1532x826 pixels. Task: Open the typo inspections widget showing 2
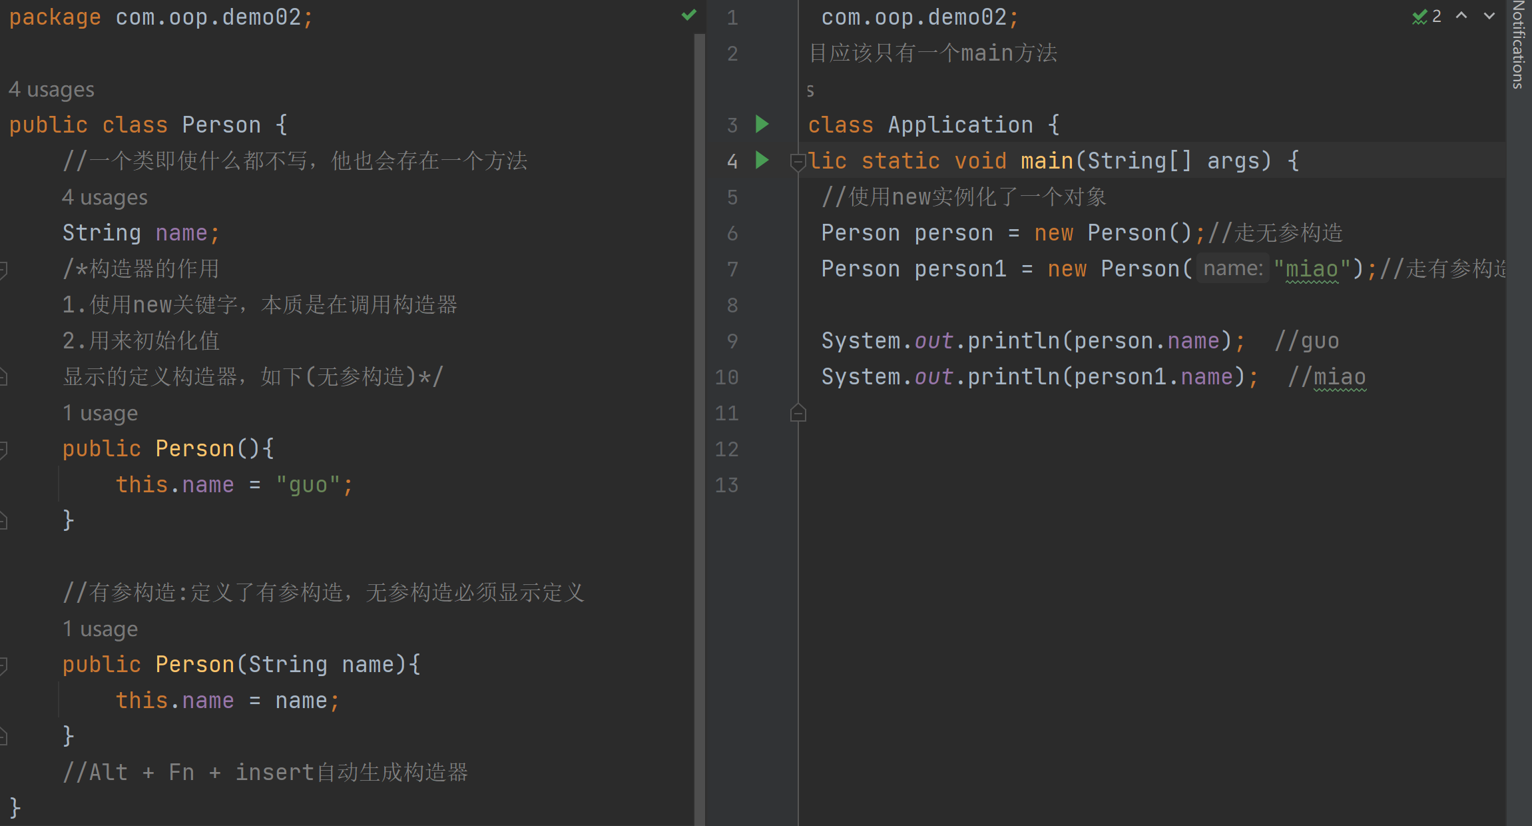(x=1427, y=17)
